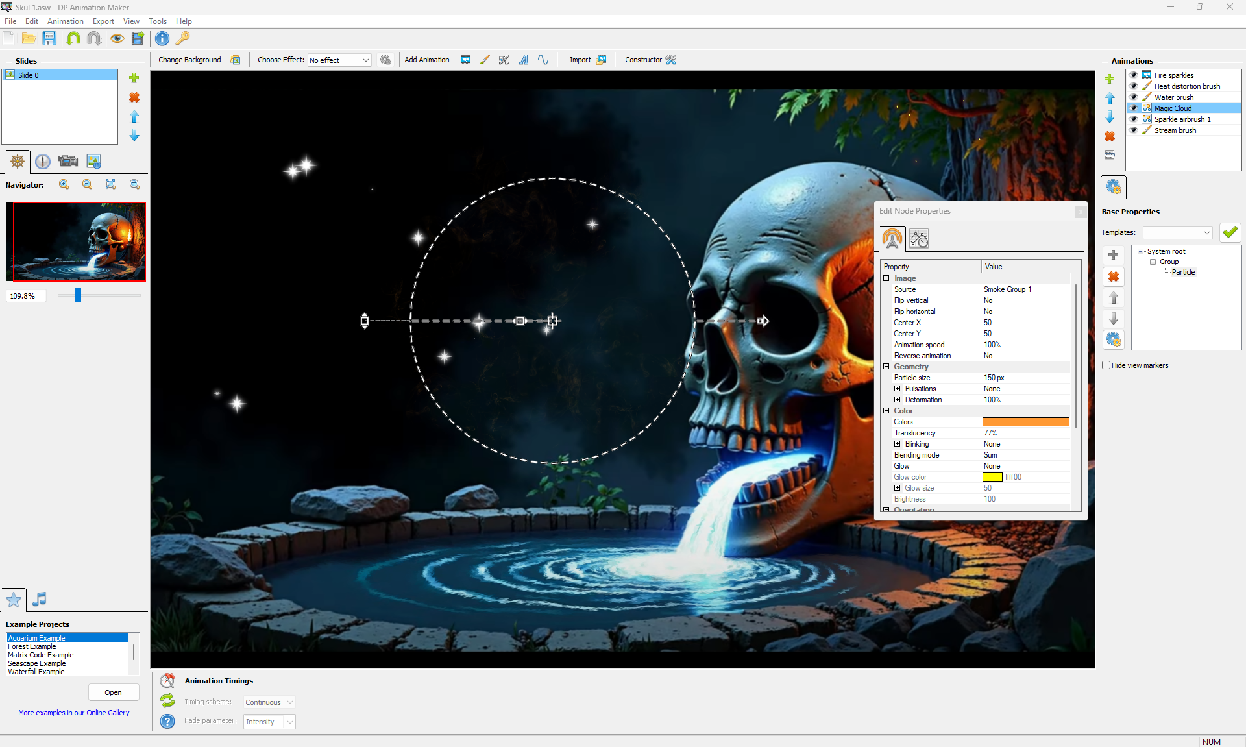Open the Export menu
This screenshot has height=747, width=1246.
103,21
